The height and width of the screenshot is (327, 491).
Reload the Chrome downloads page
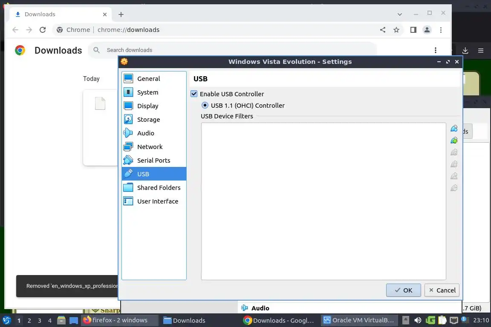[43, 30]
